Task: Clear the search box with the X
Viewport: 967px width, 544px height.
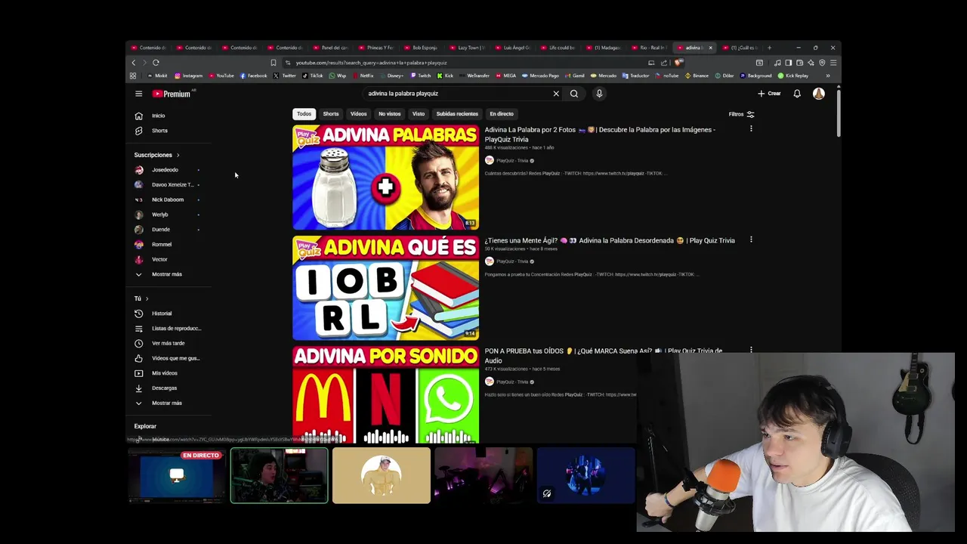Action: [556, 94]
